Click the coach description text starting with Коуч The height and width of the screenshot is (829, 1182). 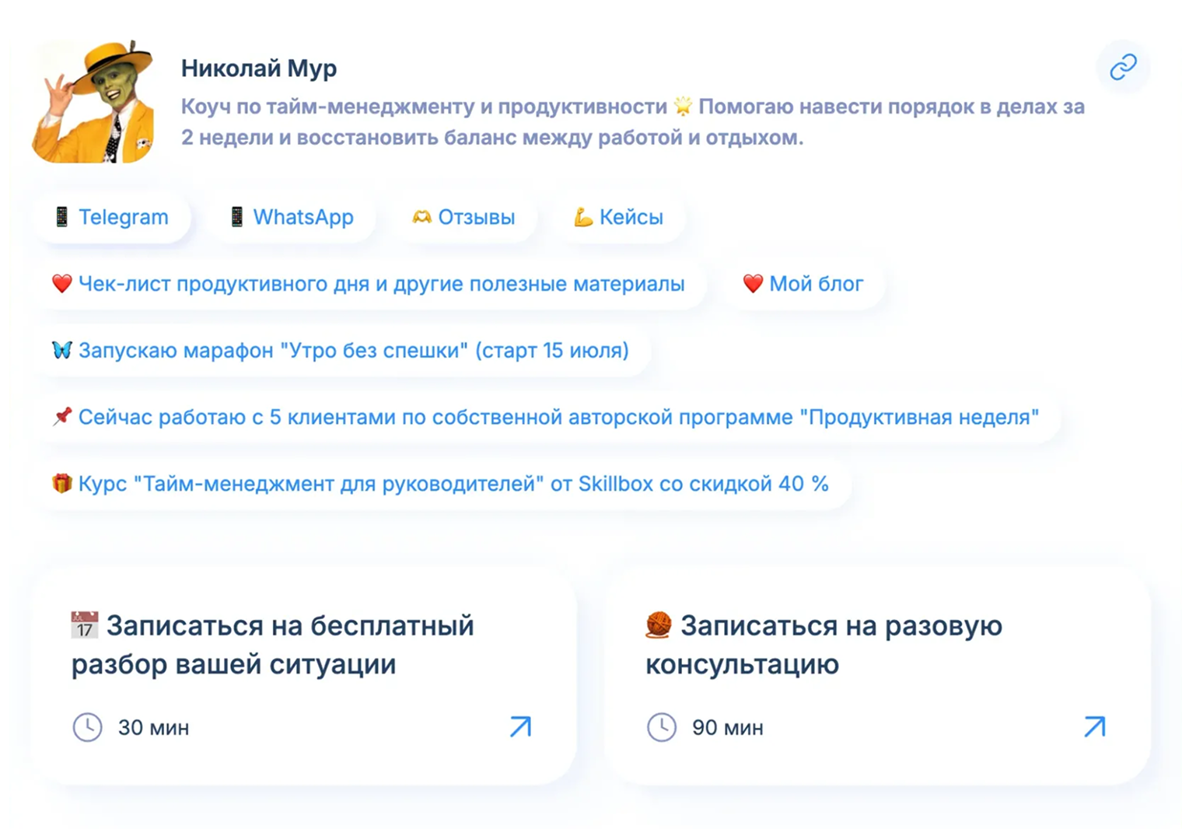coord(633,122)
